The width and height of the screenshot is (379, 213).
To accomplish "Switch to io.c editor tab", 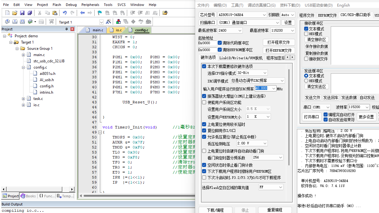I will click(116, 30).
